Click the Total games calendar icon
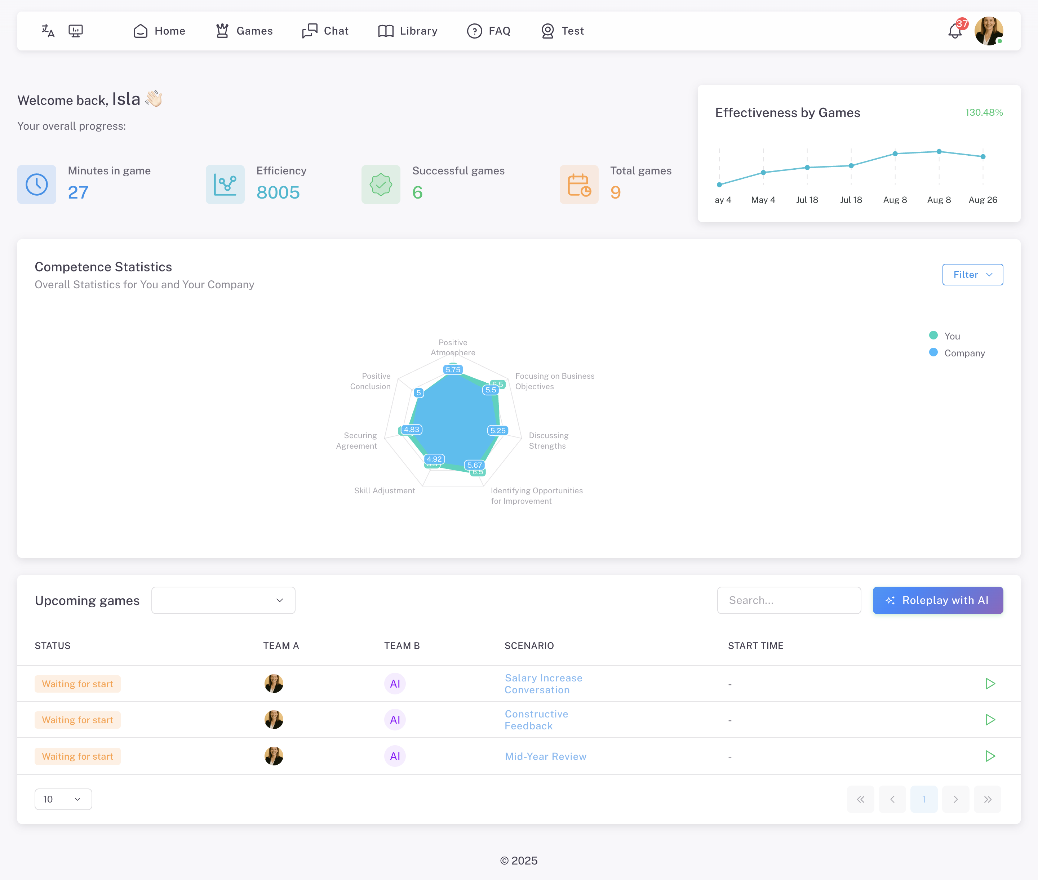The height and width of the screenshot is (880, 1038). [x=579, y=185]
